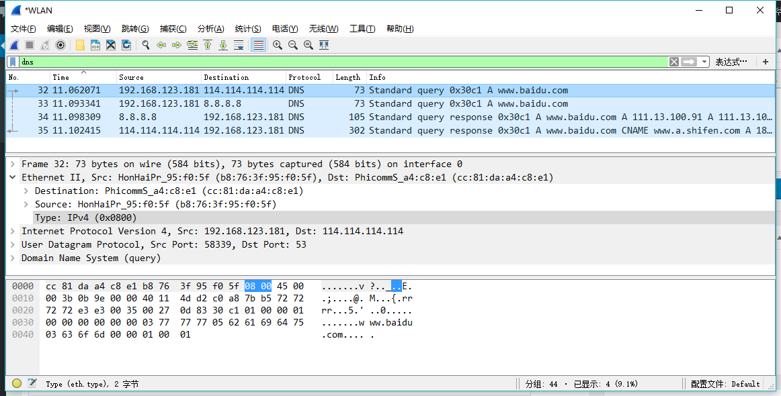Sort by the Time column header
Viewport: 781px width, 396px height.
tap(83, 78)
